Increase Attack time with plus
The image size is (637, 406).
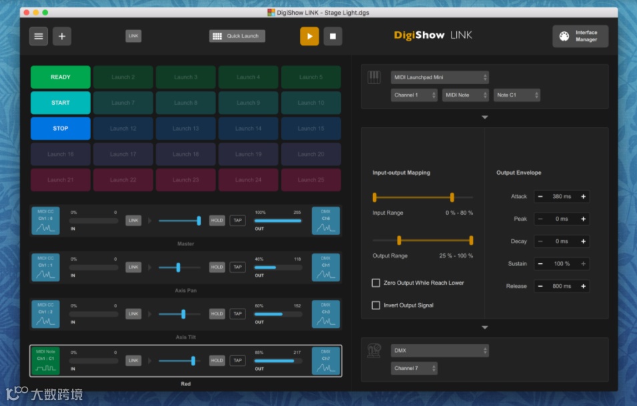584,197
